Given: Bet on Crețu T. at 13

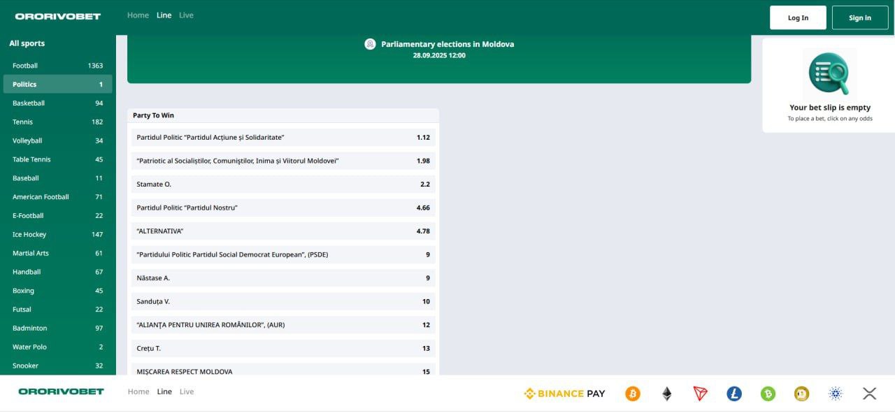Looking at the screenshot, I should click(283, 348).
